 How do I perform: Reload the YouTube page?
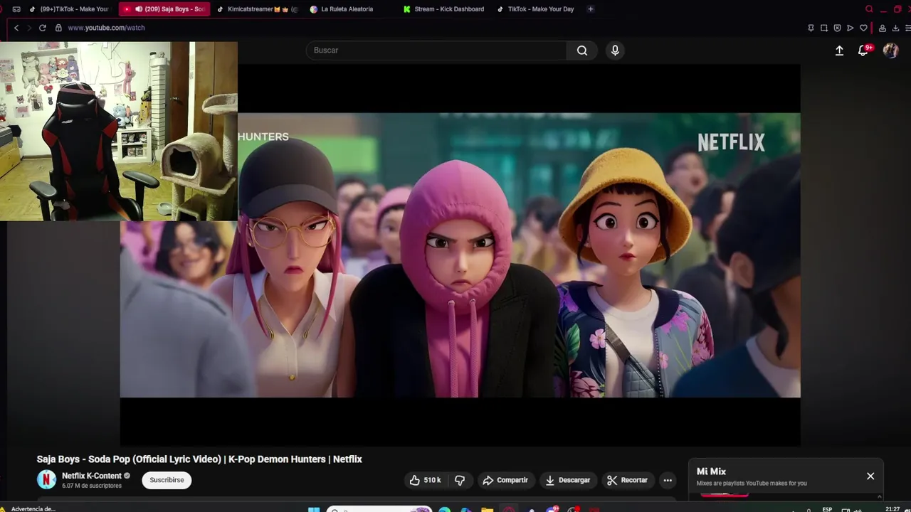pos(43,28)
